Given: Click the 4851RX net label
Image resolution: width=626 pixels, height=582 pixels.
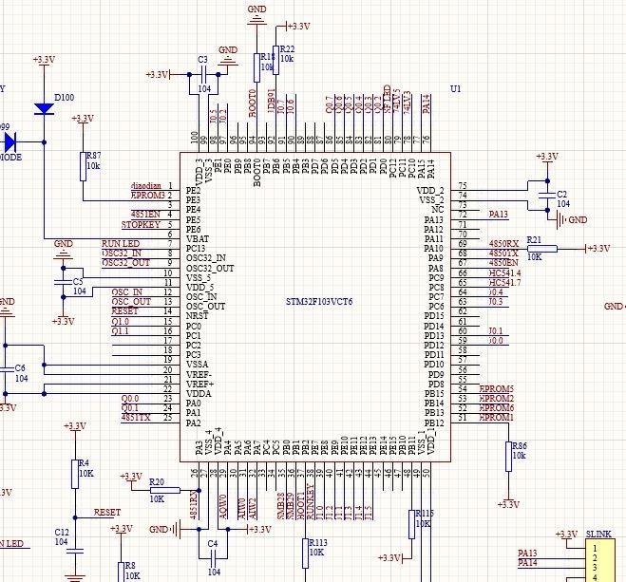Looking at the screenshot, I should click(194, 504).
